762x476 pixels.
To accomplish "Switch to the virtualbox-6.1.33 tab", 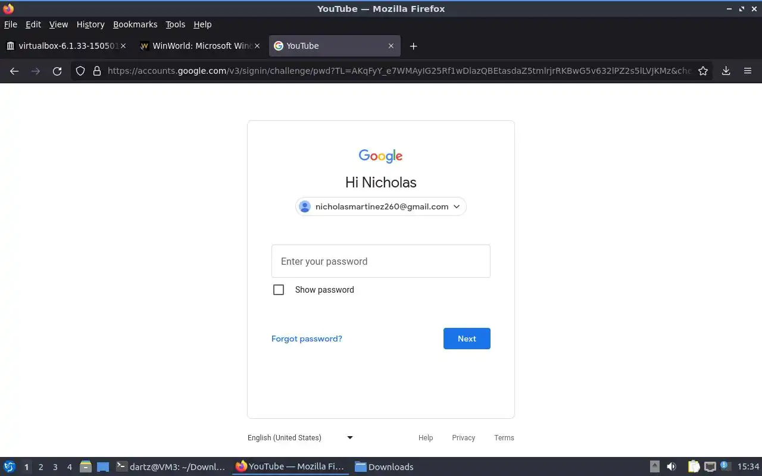I will [65, 46].
